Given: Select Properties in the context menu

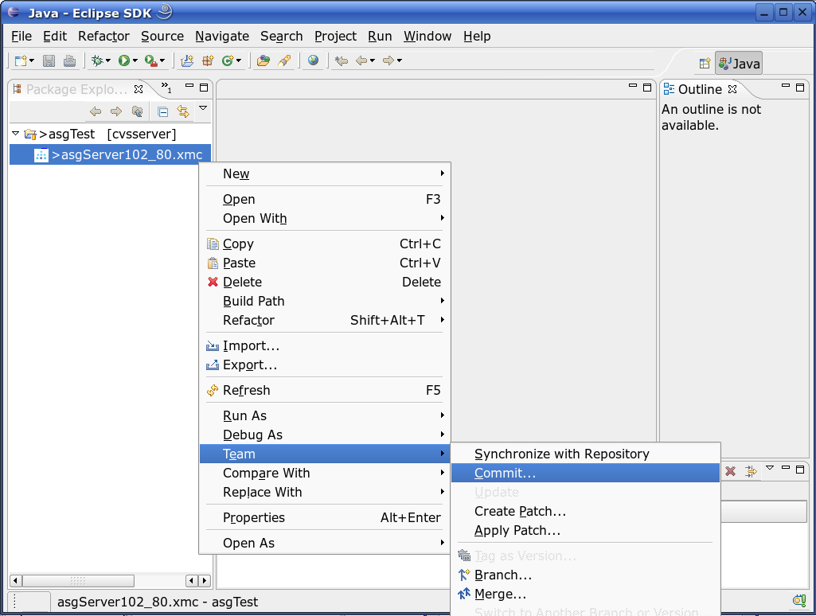Looking at the screenshot, I should (325, 517).
